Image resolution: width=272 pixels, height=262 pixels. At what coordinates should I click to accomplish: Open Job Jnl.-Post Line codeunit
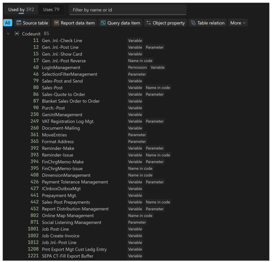[x=59, y=243]
